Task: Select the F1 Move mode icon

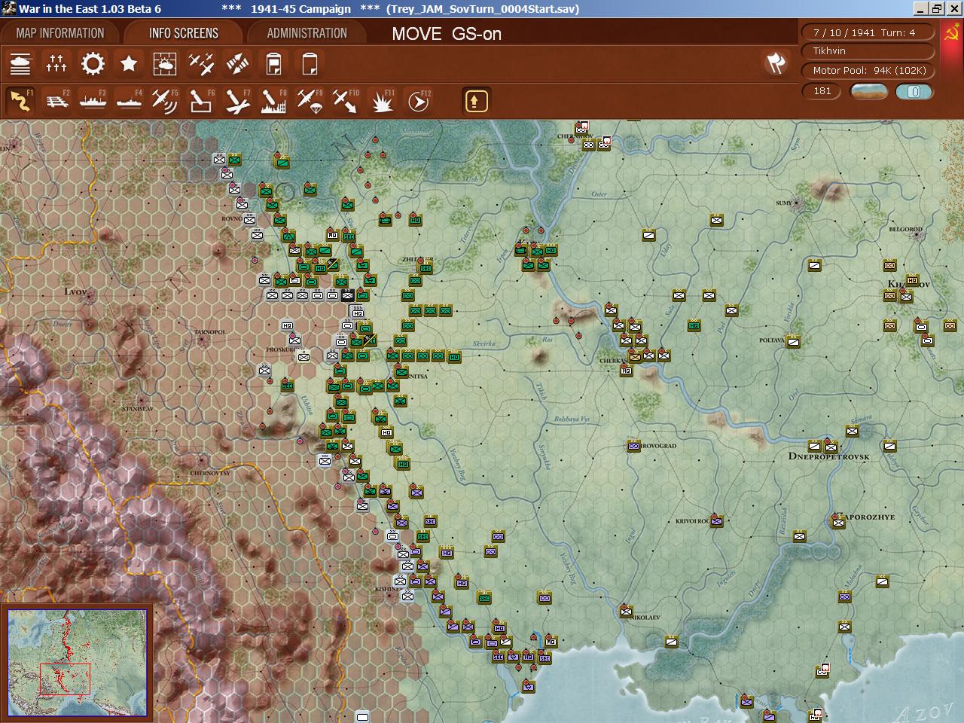Action: [x=20, y=100]
